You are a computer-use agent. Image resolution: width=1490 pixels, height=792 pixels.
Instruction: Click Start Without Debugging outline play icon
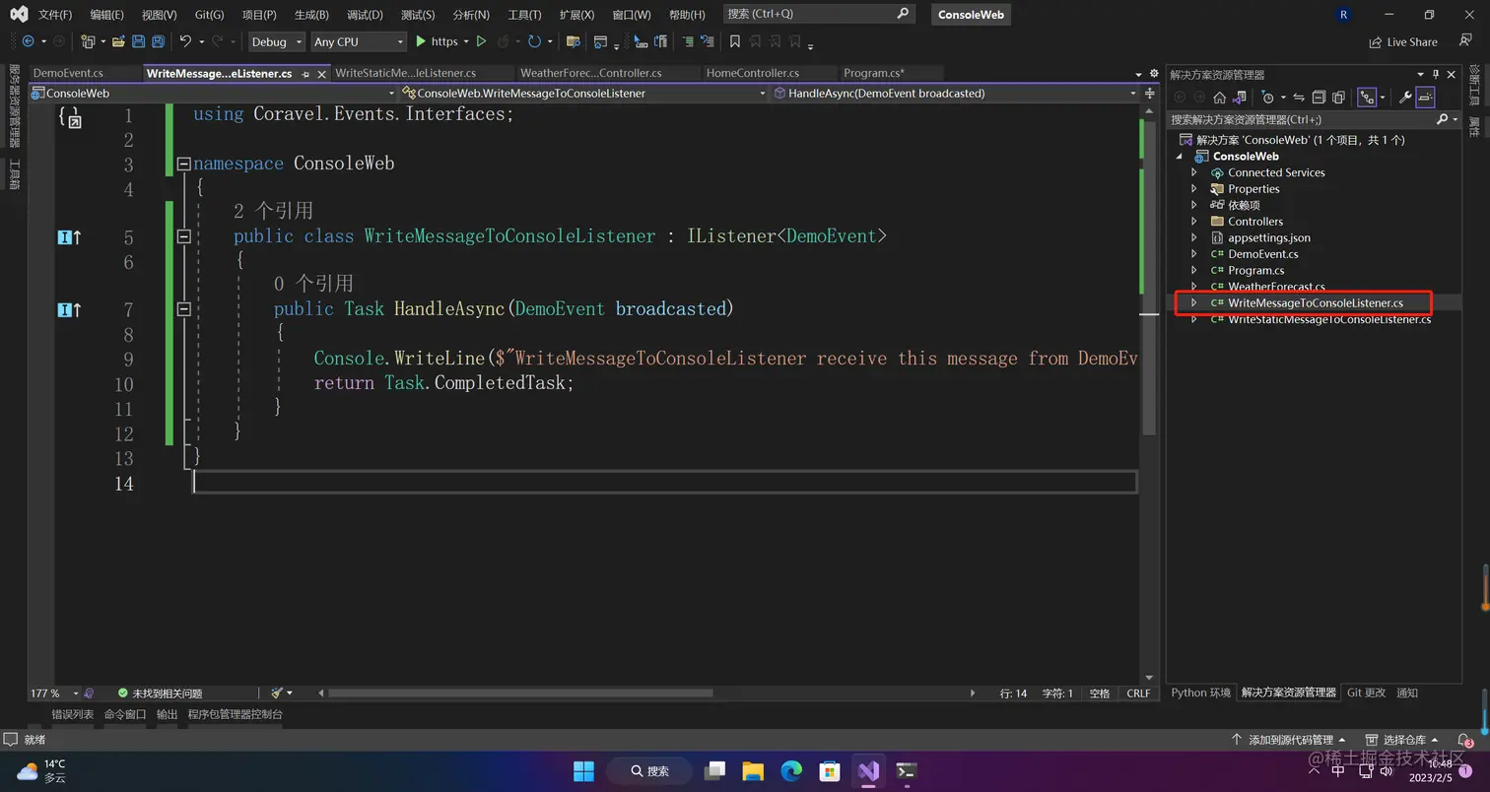[481, 41]
